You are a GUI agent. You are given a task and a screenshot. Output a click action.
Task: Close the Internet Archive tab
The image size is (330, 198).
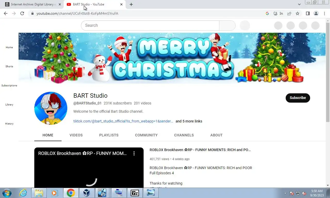[60, 4]
